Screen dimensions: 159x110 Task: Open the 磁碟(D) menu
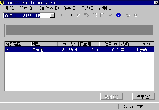[x=27, y=8]
